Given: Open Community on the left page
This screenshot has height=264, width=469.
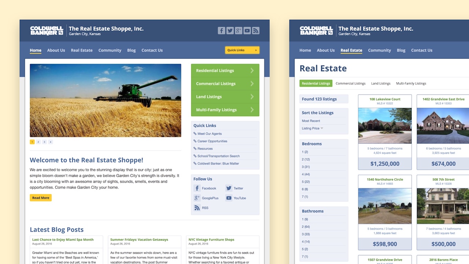Looking at the screenshot, I should pyautogui.click(x=110, y=50).
